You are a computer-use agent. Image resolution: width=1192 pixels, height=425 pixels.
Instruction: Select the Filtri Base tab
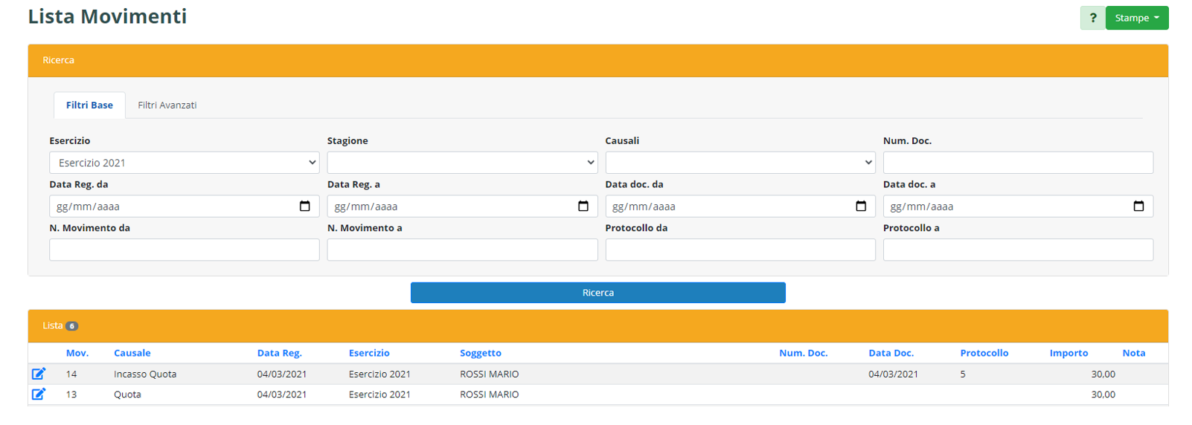(x=89, y=106)
